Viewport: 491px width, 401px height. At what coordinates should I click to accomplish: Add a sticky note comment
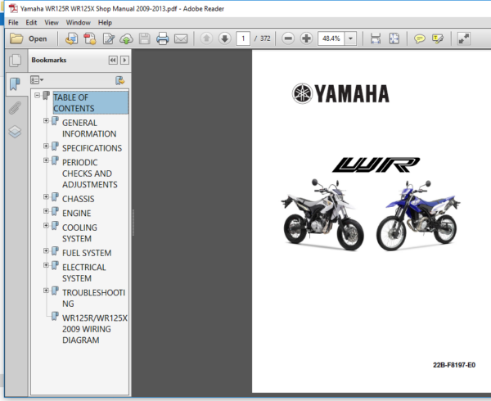tap(419, 38)
